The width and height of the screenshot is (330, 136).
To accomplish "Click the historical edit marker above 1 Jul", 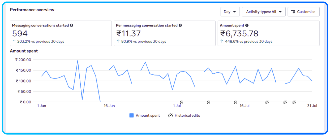I will (182, 102).
